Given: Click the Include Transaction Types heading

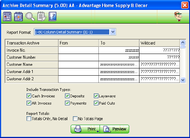Looking at the screenshot, I should coord(49,90).
